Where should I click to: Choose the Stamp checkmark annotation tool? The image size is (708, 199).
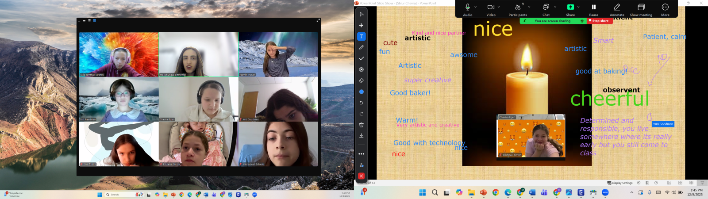tap(361, 58)
